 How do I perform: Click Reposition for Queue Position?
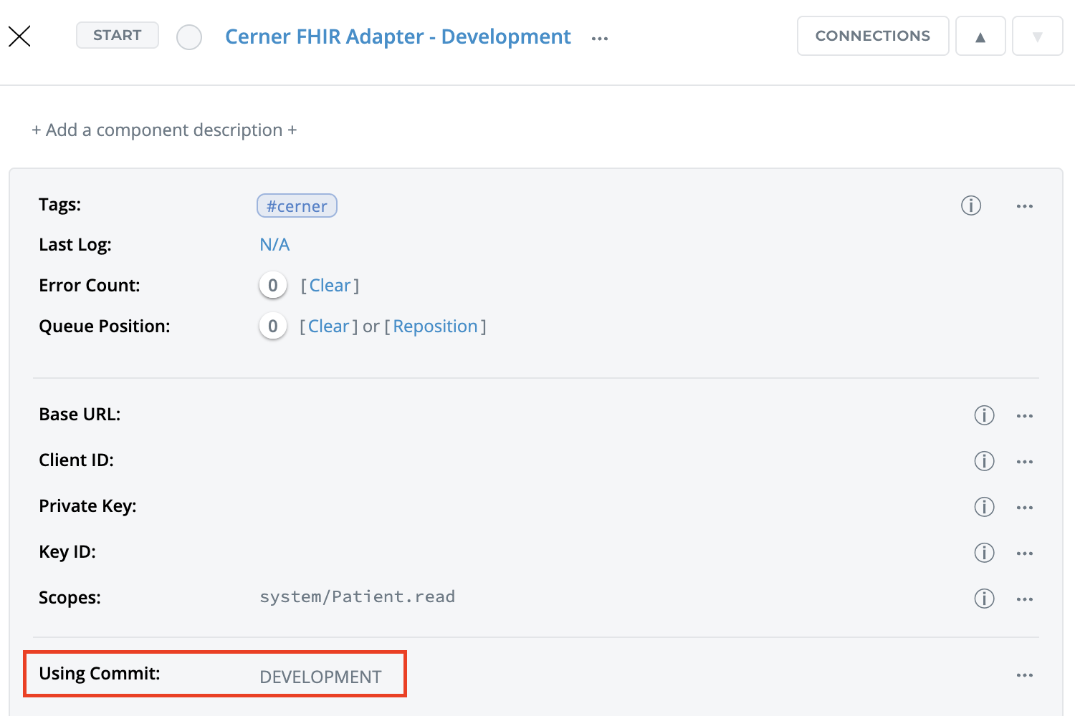[435, 326]
